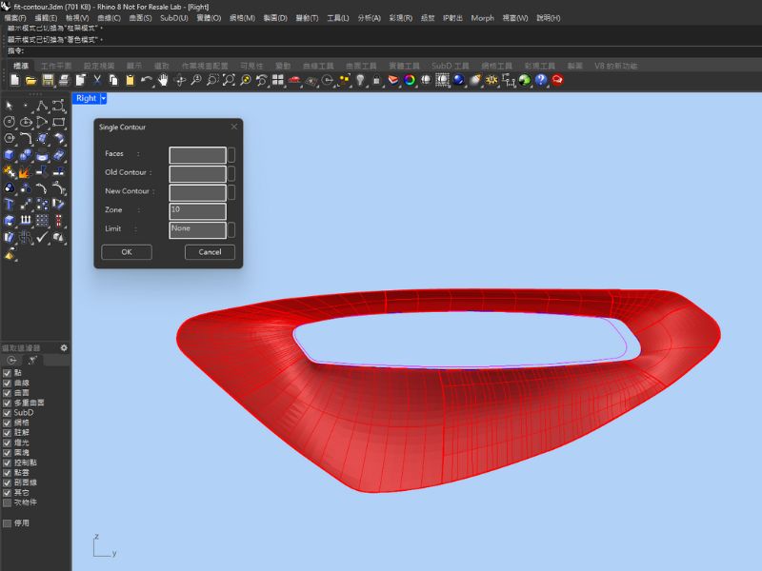Viewport: 762px width, 571px height.
Task: Select the Explode tool icon
Action: (26, 172)
